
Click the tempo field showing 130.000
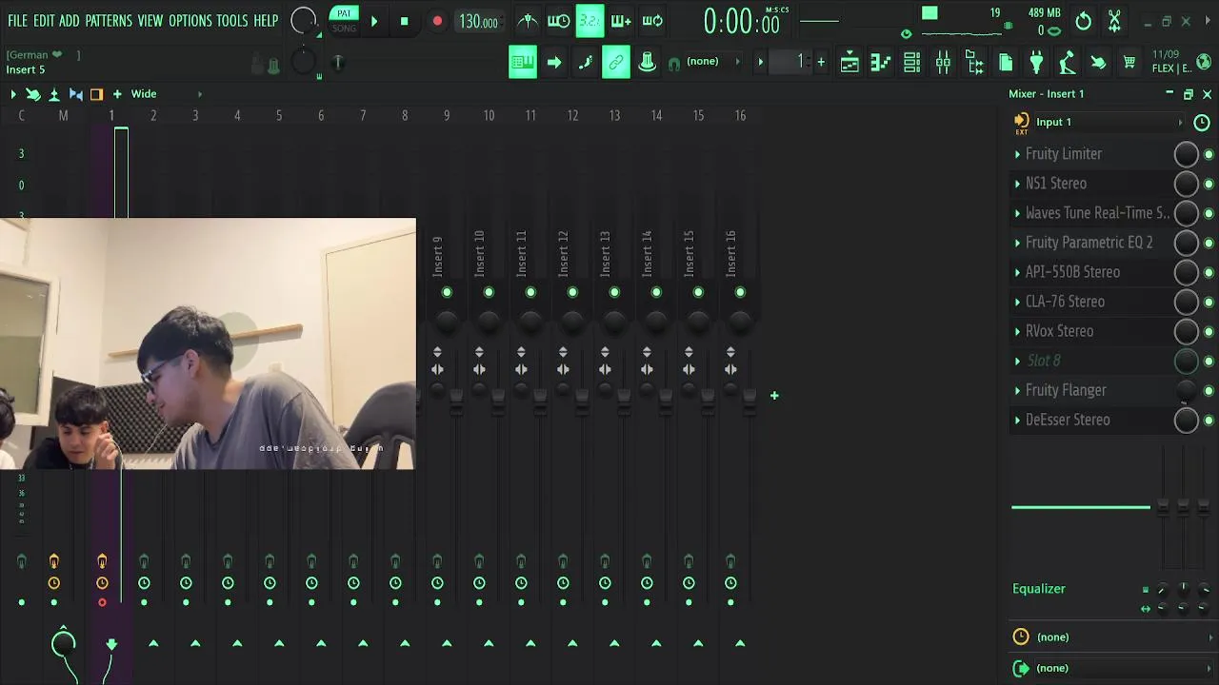tap(478, 22)
